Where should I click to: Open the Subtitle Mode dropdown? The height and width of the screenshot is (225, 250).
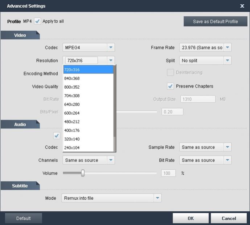[x=111, y=198]
